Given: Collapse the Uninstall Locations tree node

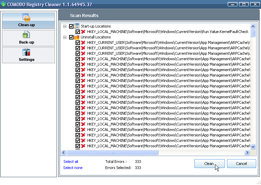Looking at the screenshot, I should pos(65,37).
